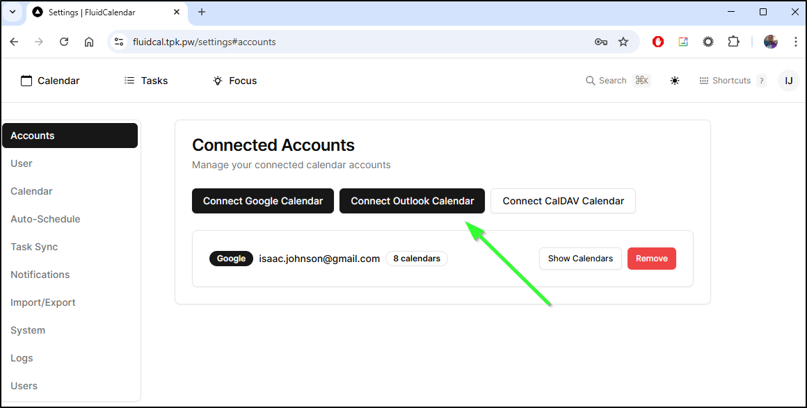Open Calendar in the top navigation

coord(50,81)
